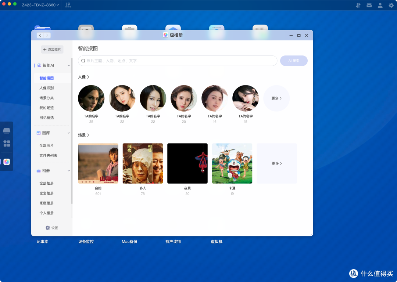The image size is (397, 282).
Task: Click the back navigation arrow in title bar
Action: click(x=40, y=35)
